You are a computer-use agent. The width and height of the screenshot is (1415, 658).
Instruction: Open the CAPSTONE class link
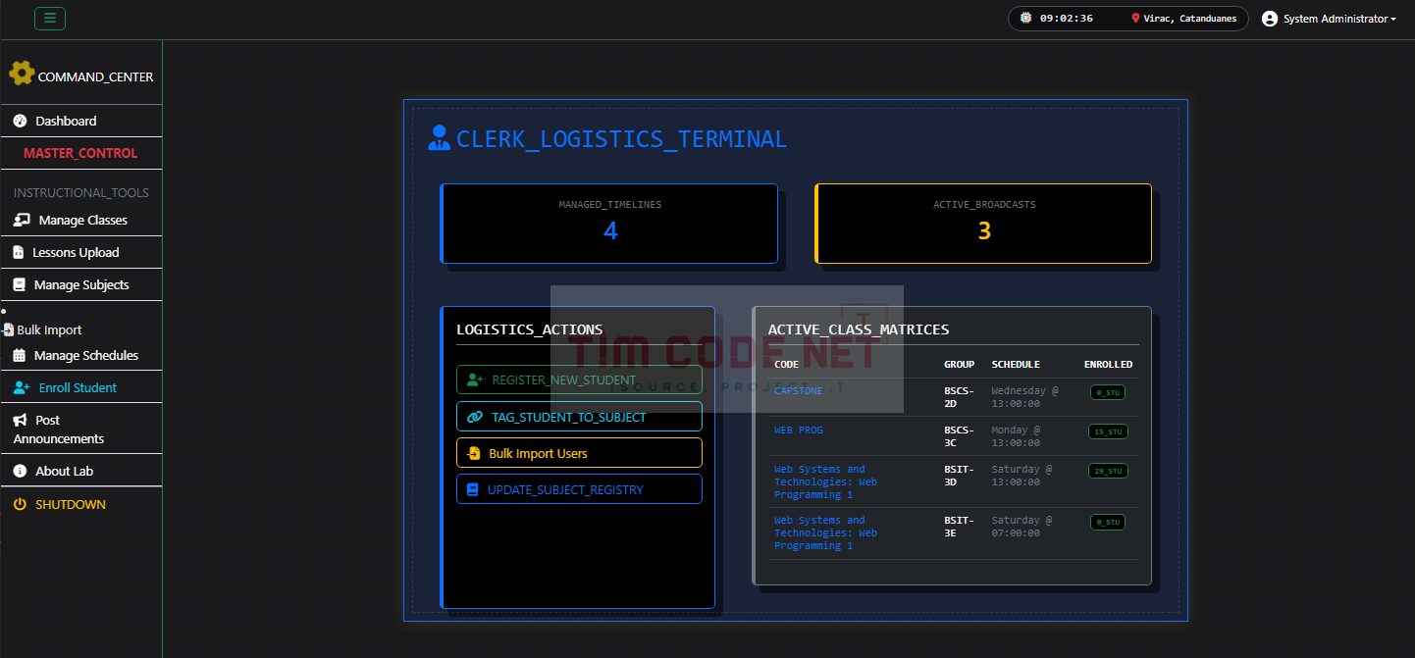pos(799,390)
